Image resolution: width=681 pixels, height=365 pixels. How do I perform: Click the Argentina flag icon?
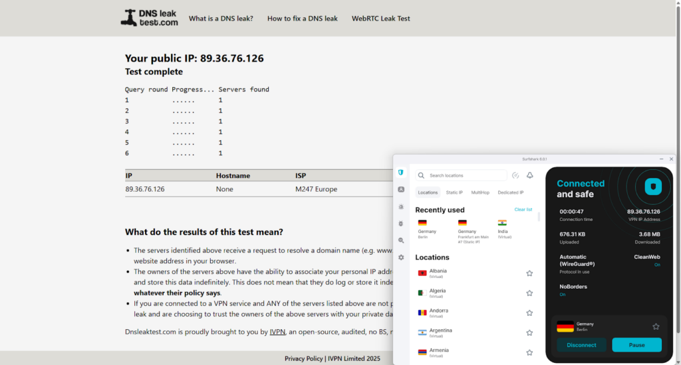click(x=422, y=332)
